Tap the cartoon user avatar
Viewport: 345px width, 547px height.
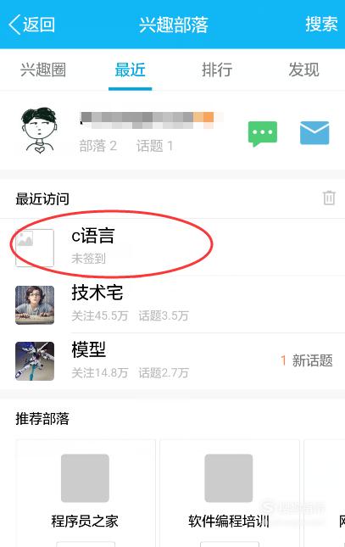click(x=39, y=131)
